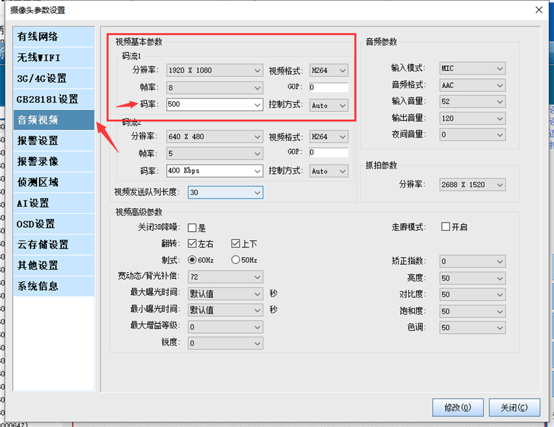Image resolution: width=554 pixels, height=427 pixels.
Task: Open the 码流1 视频格式 H264 dropdown
Action: (x=329, y=71)
